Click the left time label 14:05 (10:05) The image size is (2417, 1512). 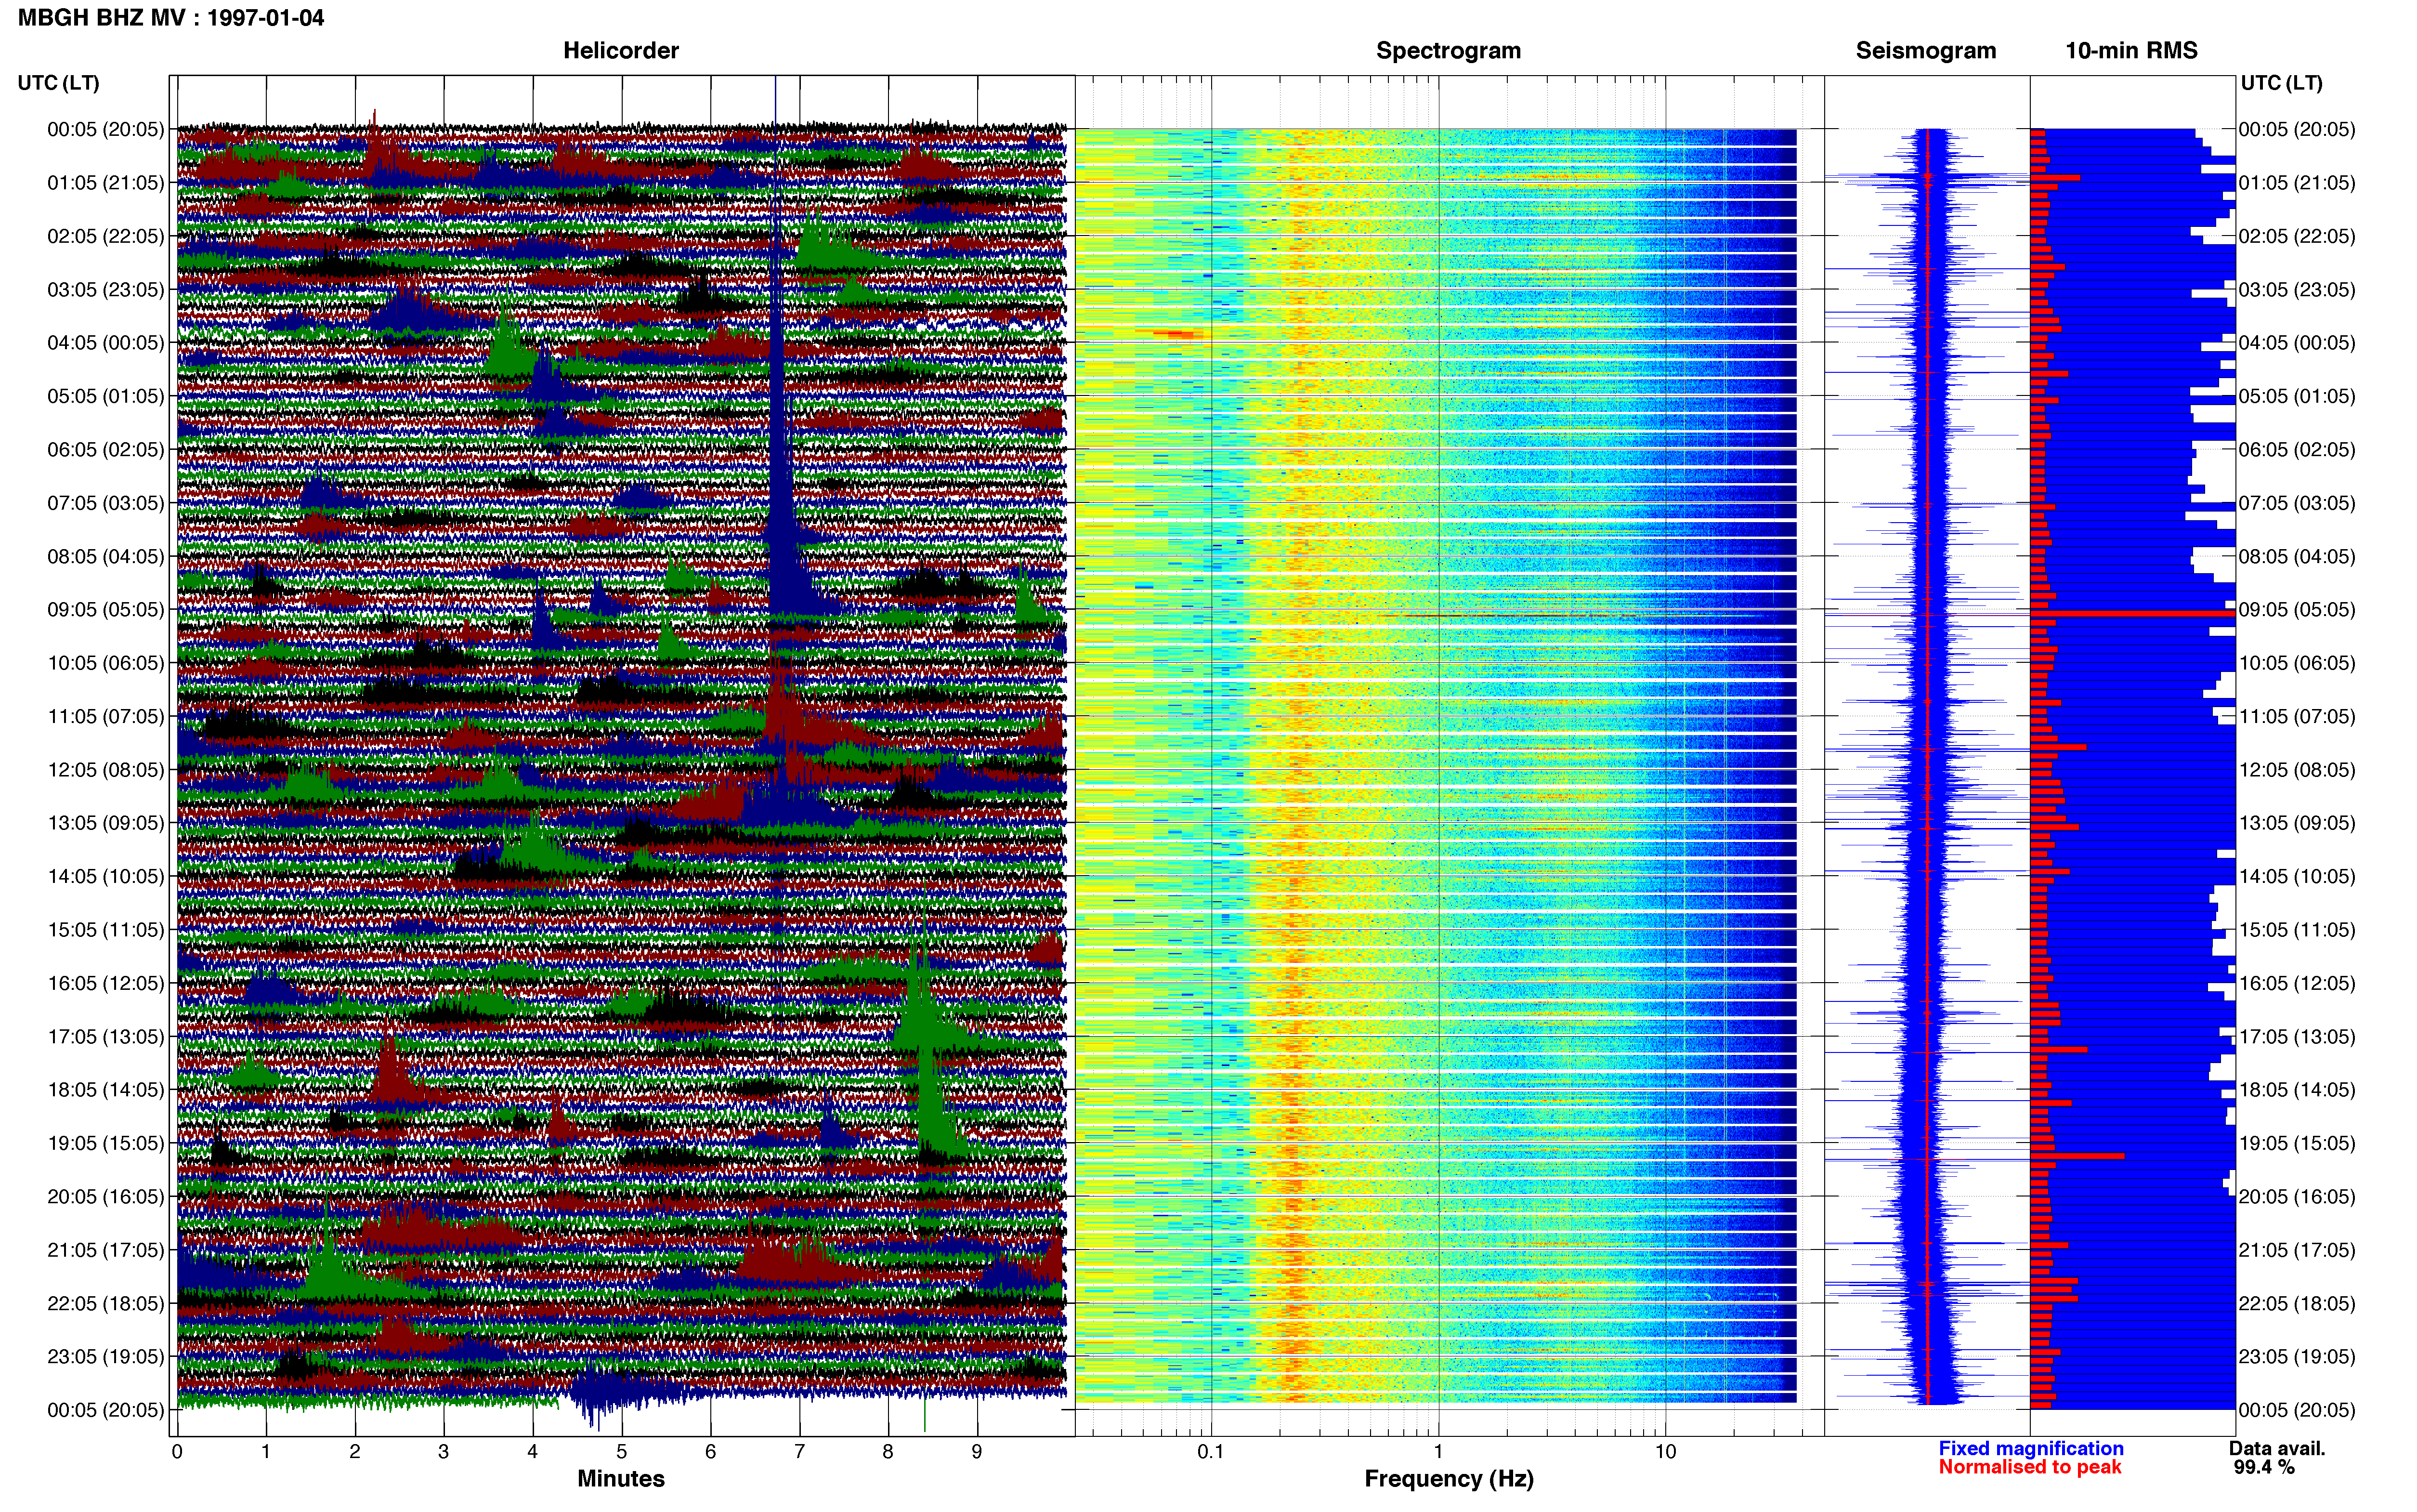(105, 876)
